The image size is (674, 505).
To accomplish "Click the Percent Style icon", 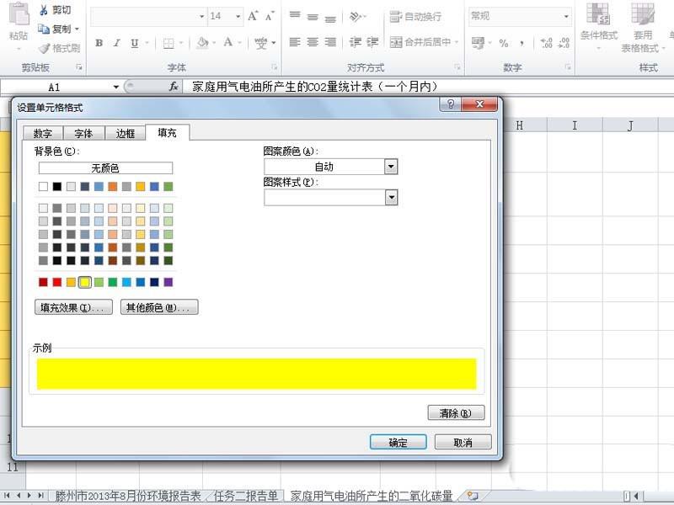I will tap(503, 42).
